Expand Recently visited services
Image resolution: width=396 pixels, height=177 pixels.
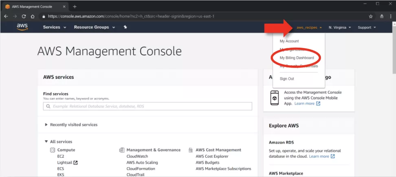(71, 125)
